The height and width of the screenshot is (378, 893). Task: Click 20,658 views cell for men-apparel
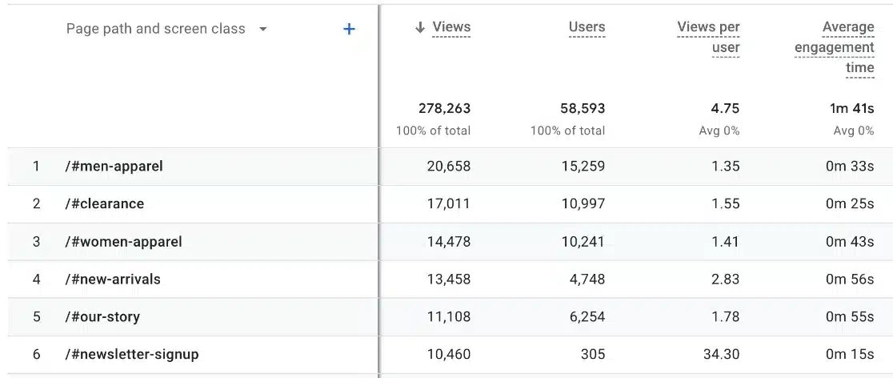448,167
